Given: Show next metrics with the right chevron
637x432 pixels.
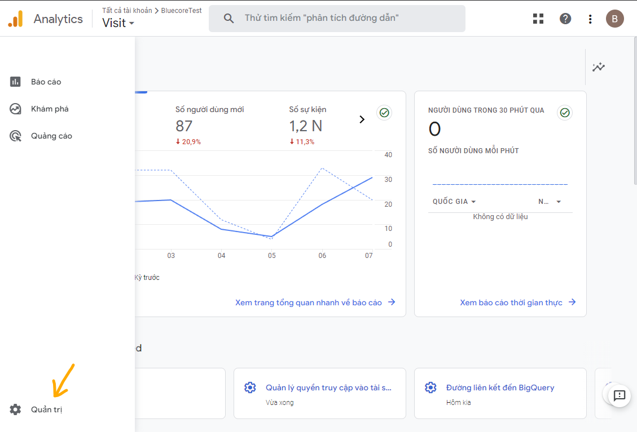Looking at the screenshot, I should tap(362, 119).
